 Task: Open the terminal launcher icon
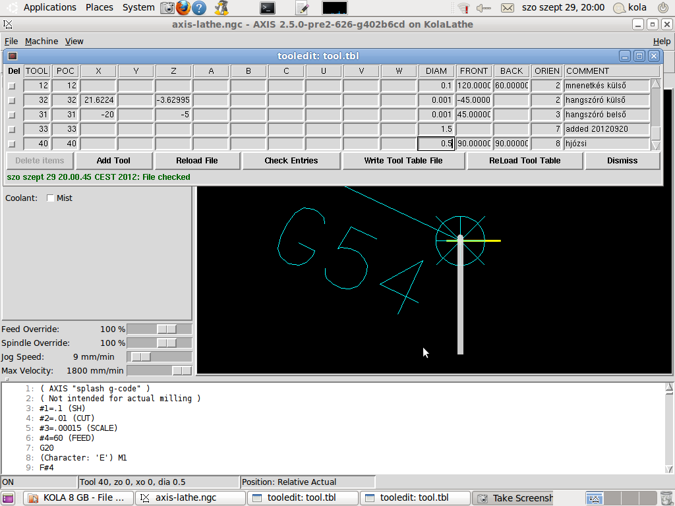(x=267, y=8)
